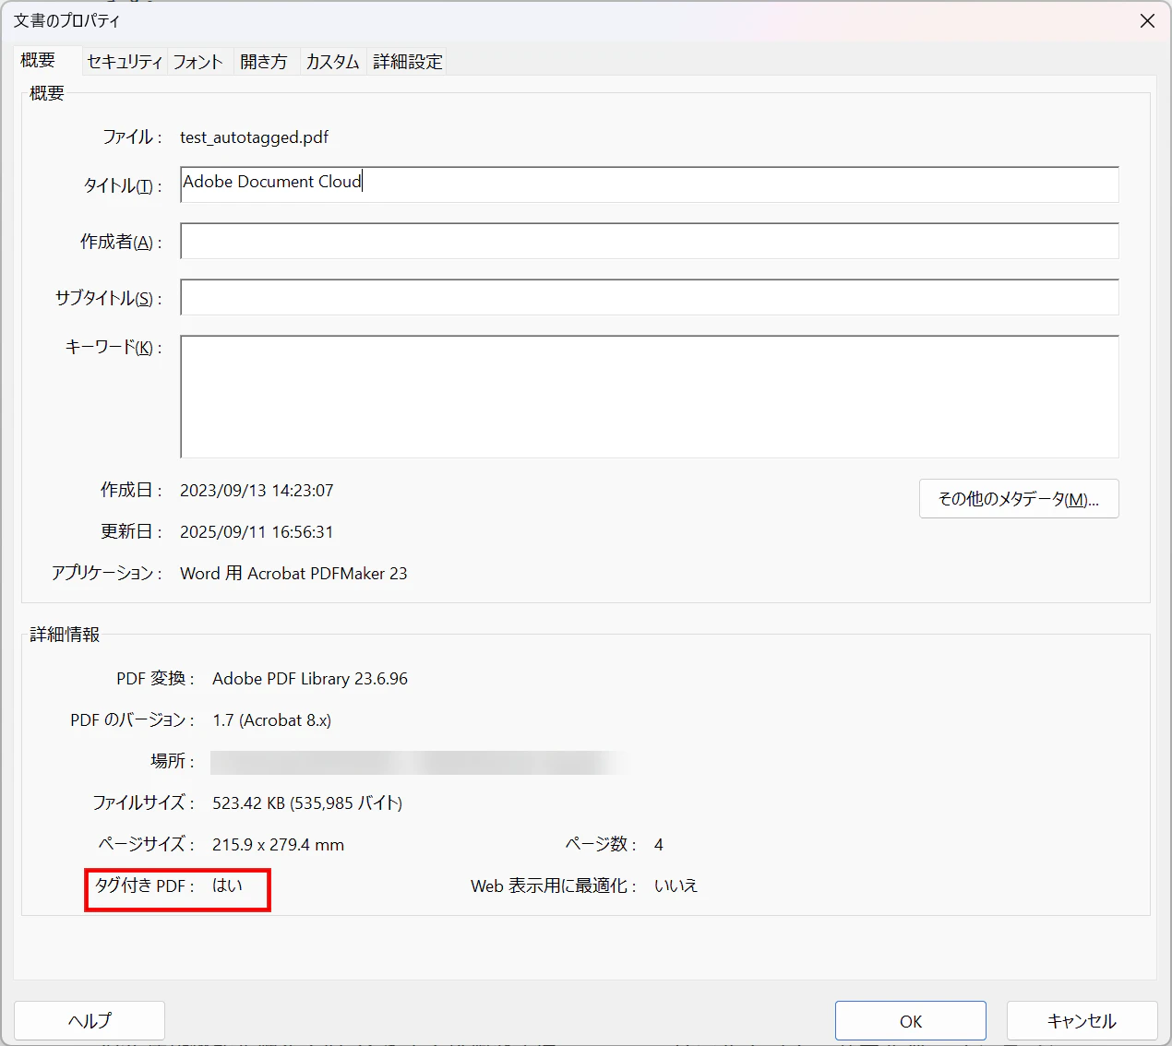Image resolution: width=1172 pixels, height=1046 pixels.
Task: Click the PDF version 1.7 (Acrobat 8.x)
Action: coord(271,720)
